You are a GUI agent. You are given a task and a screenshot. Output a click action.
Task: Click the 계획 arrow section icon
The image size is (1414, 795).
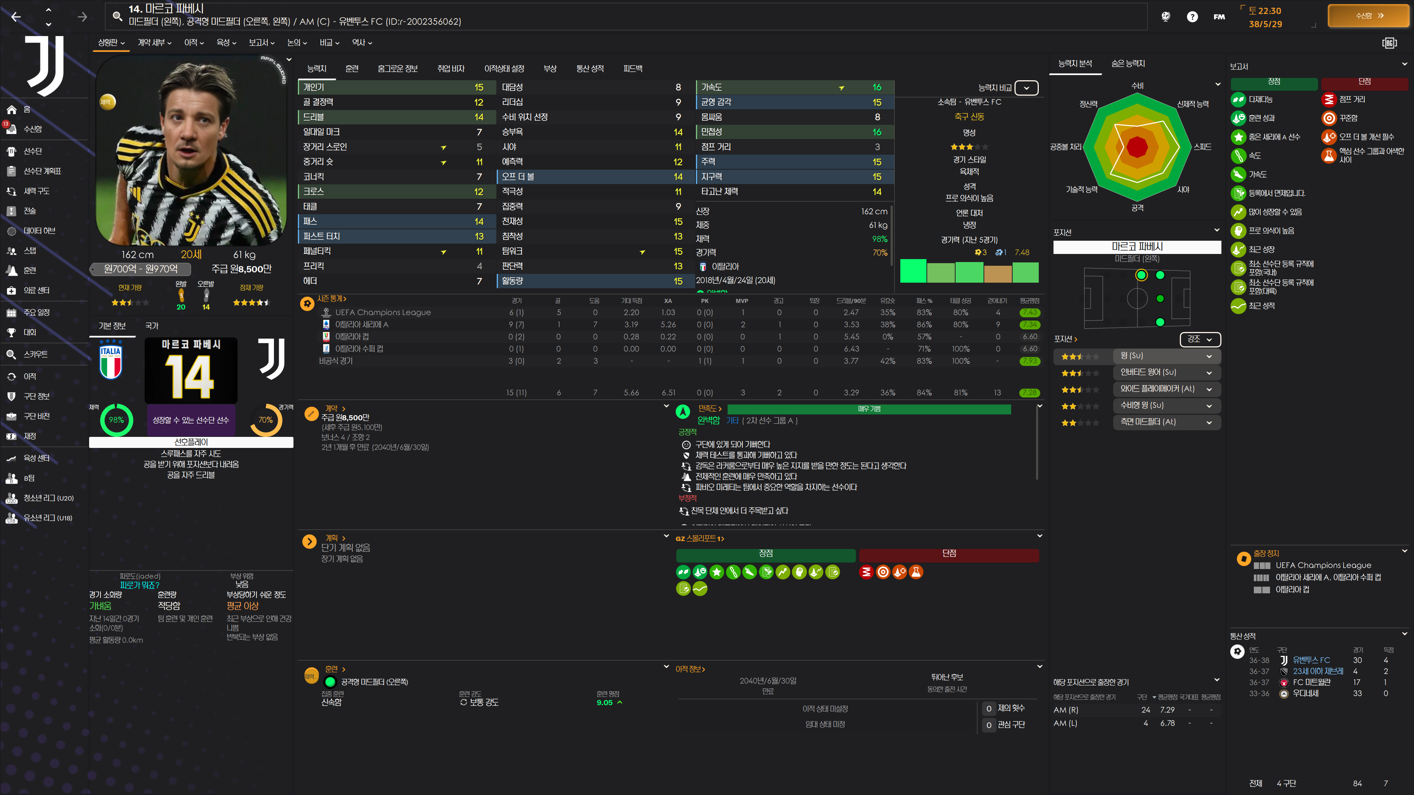310,542
